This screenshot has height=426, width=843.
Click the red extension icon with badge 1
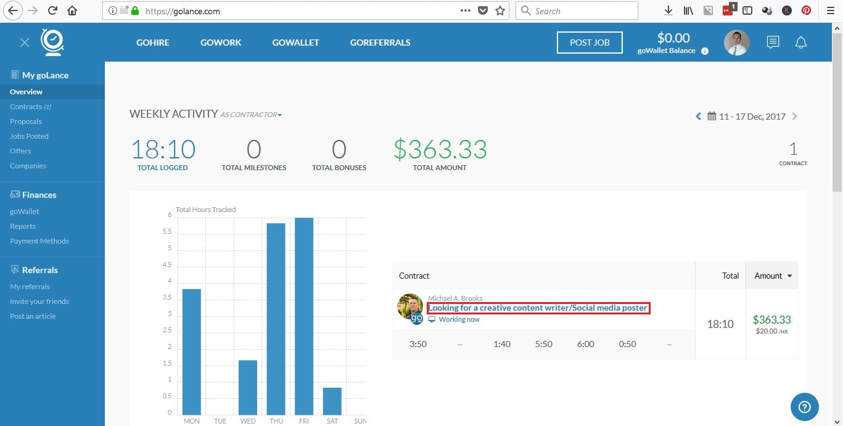click(x=728, y=9)
